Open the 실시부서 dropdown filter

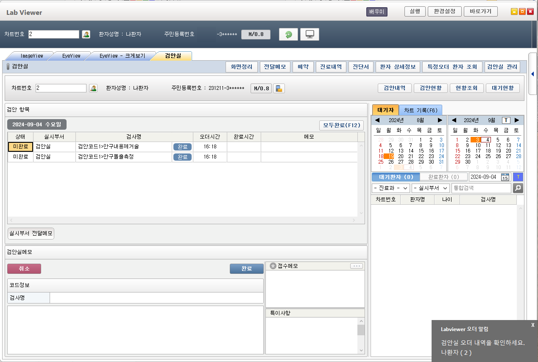point(430,188)
